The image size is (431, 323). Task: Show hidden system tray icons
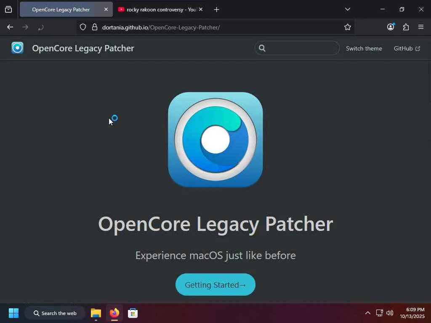click(367, 313)
